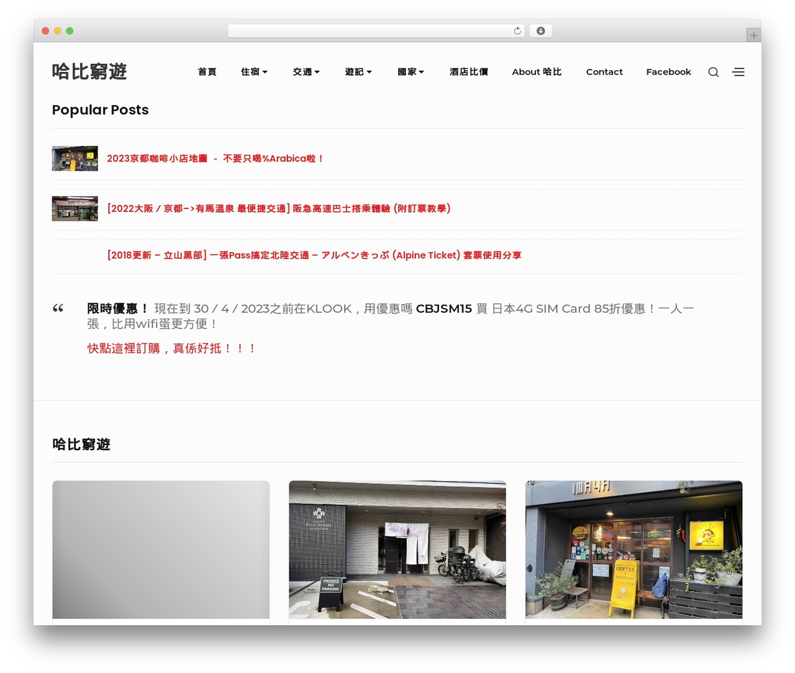
Task: Open the hotel entrance photo card
Action: [397, 549]
